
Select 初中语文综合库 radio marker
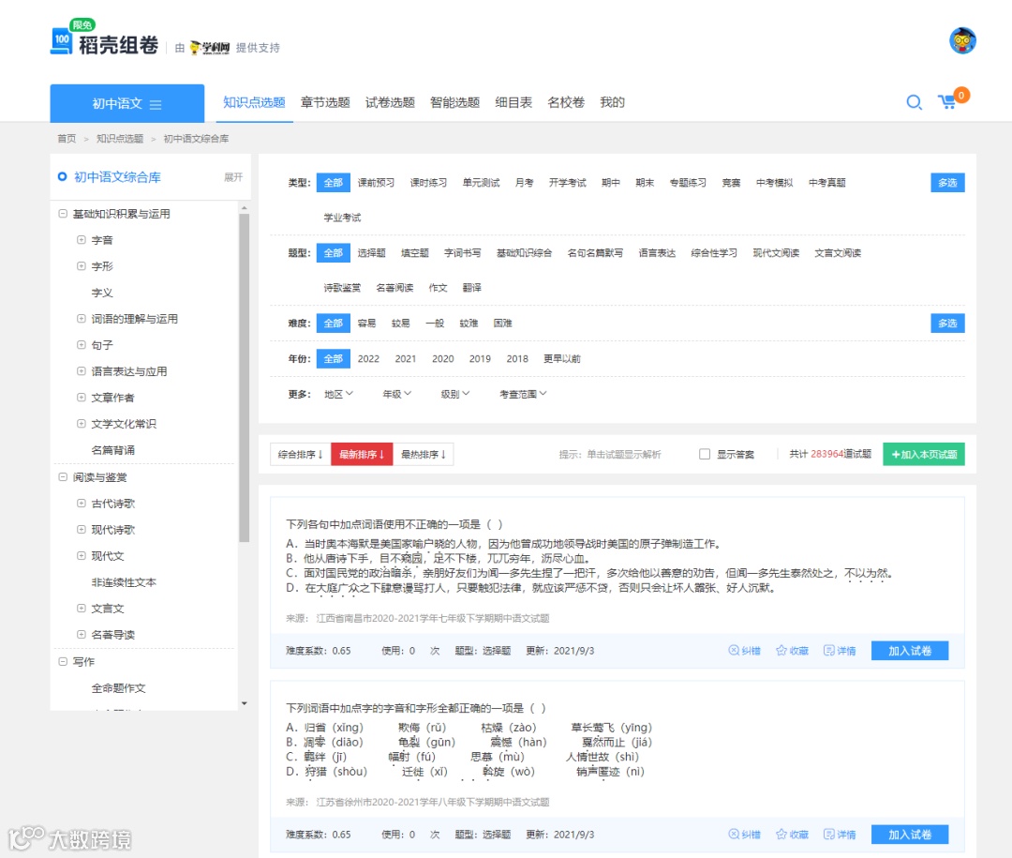[x=62, y=176]
